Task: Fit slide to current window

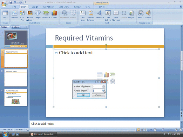Action: click(x=181, y=130)
